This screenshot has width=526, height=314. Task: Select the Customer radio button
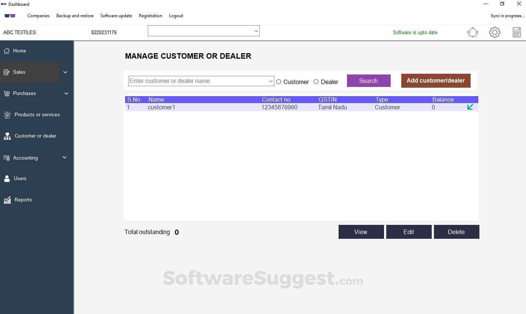pyautogui.click(x=279, y=82)
